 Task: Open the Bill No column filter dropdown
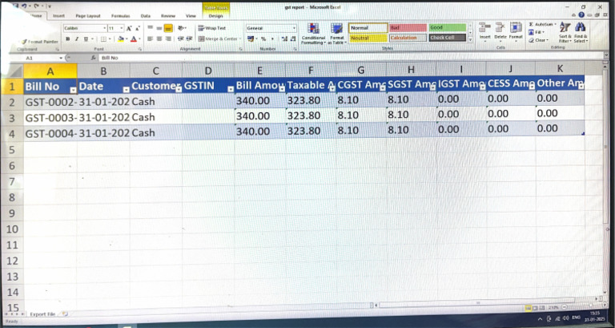(x=73, y=90)
